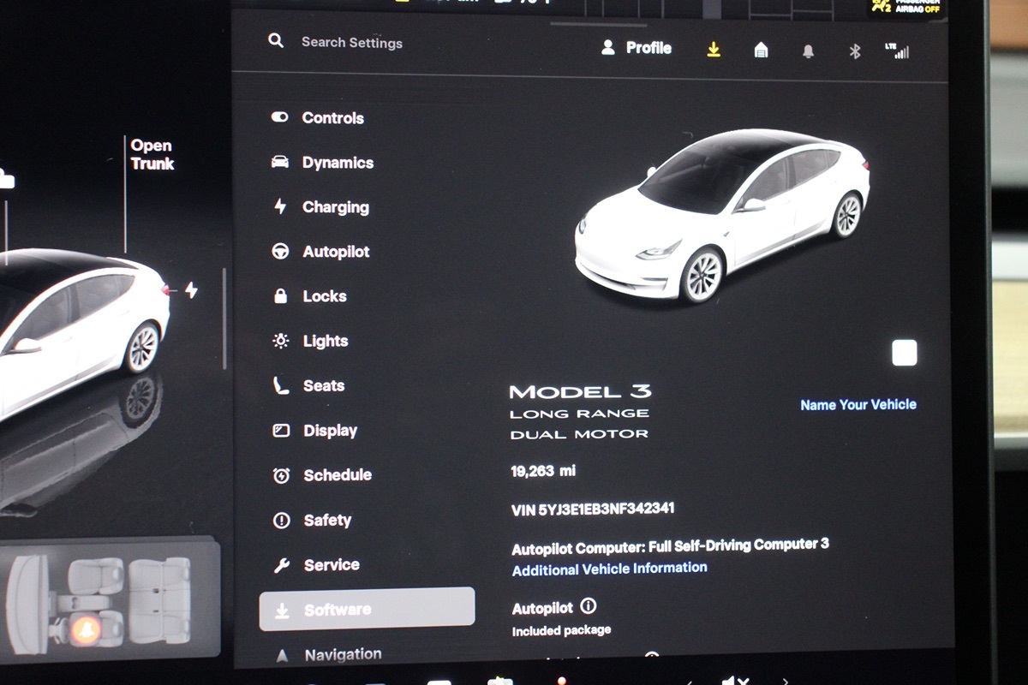
Task: Open the Charging settings section
Action: [x=335, y=207]
